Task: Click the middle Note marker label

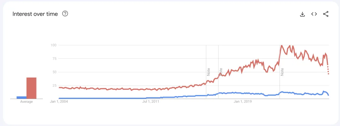Action: click(220, 72)
